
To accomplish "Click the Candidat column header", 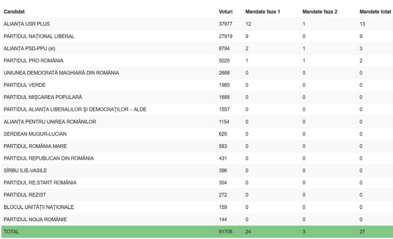I will (x=14, y=12).
